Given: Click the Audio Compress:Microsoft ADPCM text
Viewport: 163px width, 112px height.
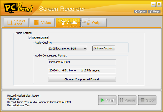Looking at the screenshot, I should tap(50, 102).
